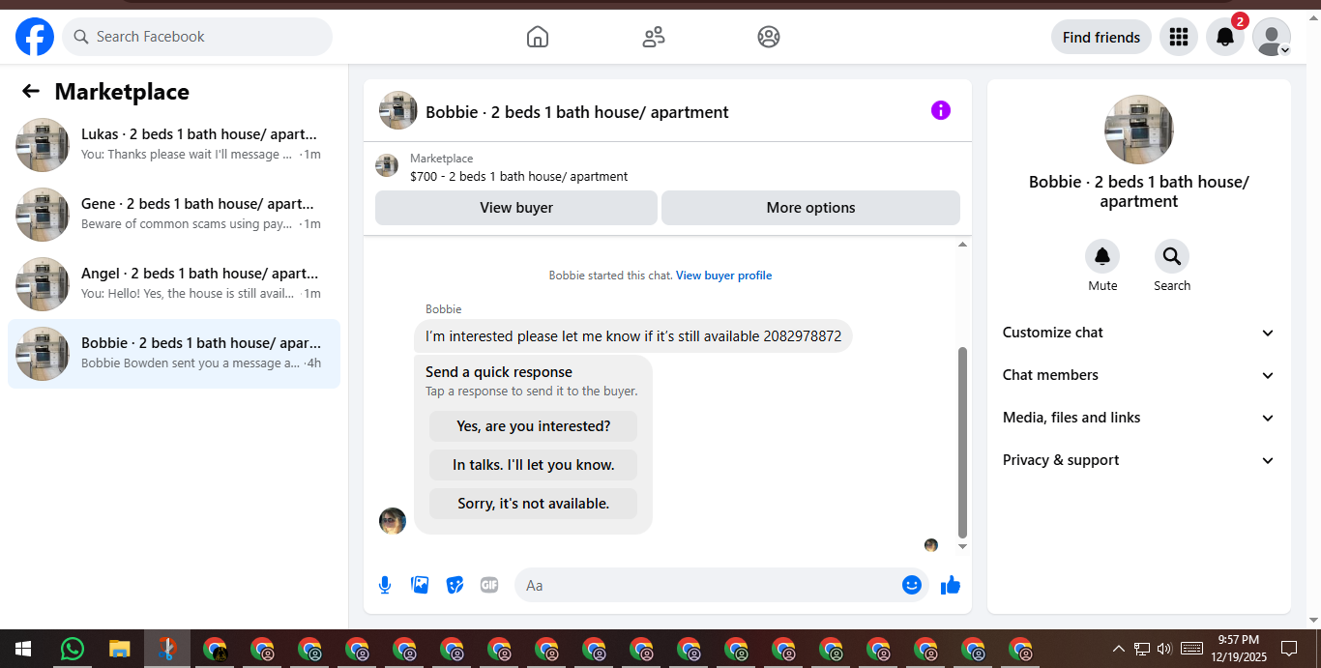
Task: Go to the Facebook Home tab
Action: point(538,37)
